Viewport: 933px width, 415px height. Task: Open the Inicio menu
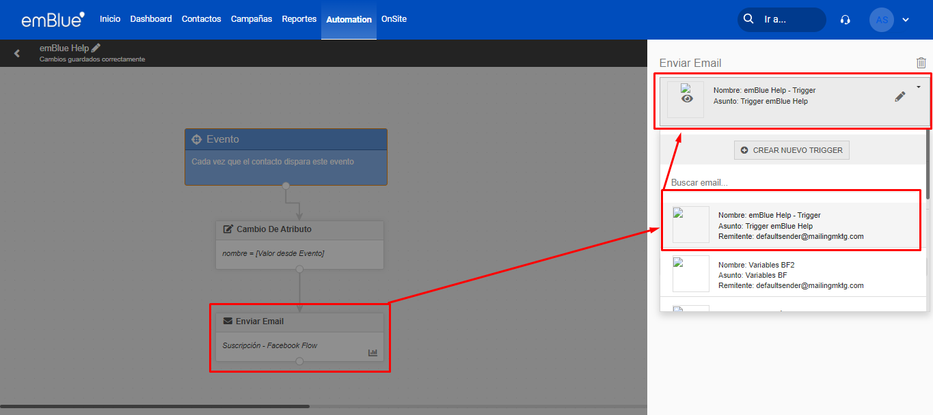[110, 19]
